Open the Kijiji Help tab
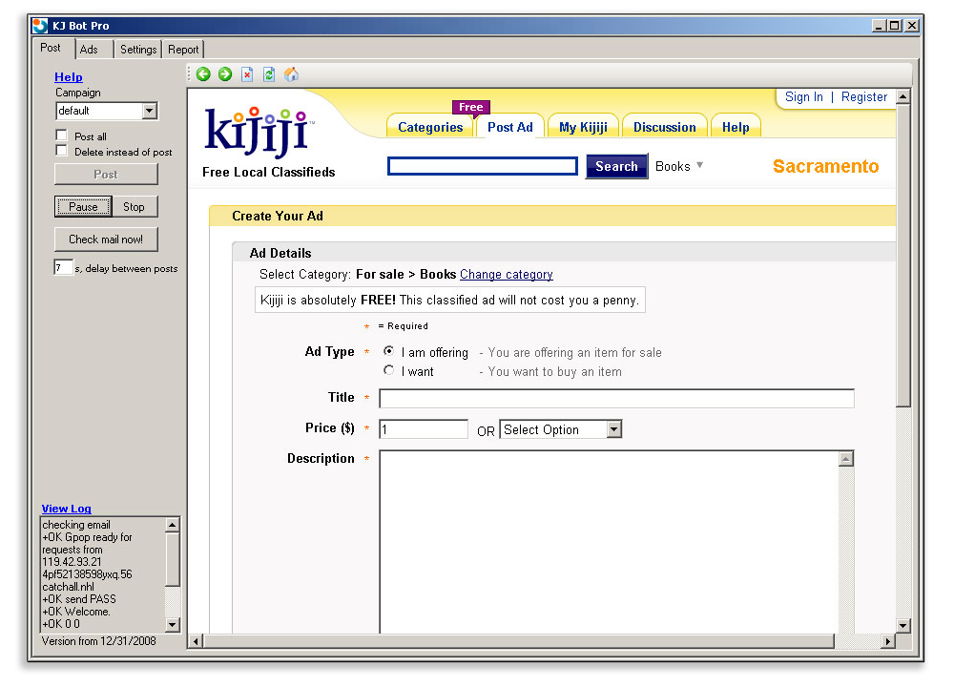This screenshot has width=954, height=687. [736, 127]
